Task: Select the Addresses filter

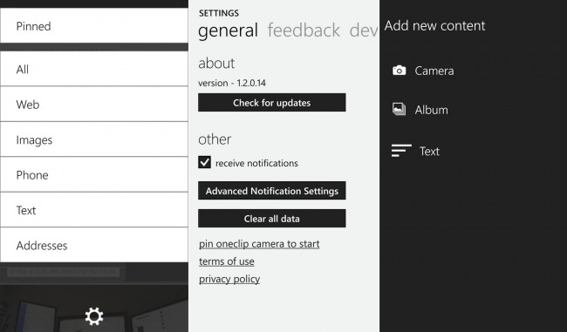Action: [x=94, y=245]
